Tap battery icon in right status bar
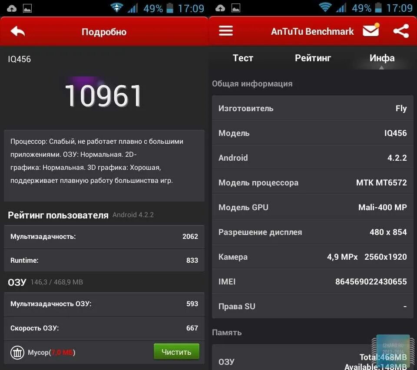Screen dimensions: 417x370 click(378, 8)
